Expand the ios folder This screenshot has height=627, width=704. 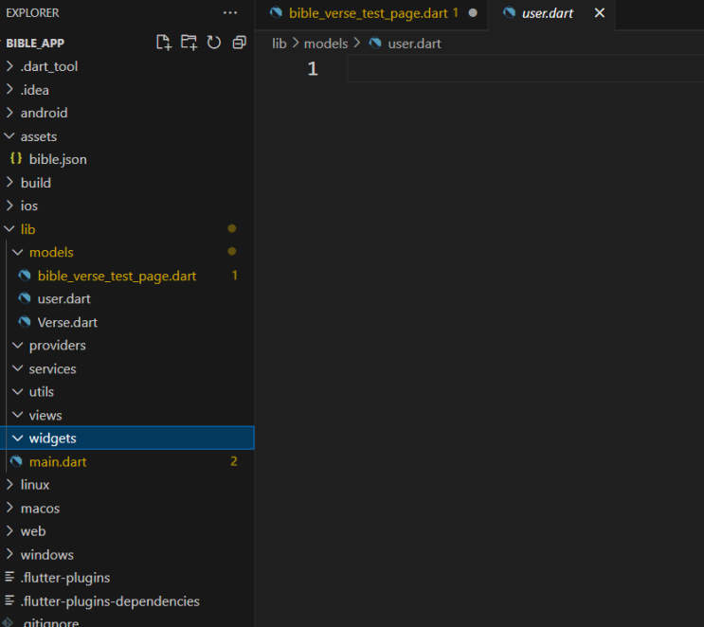(128, 206)
